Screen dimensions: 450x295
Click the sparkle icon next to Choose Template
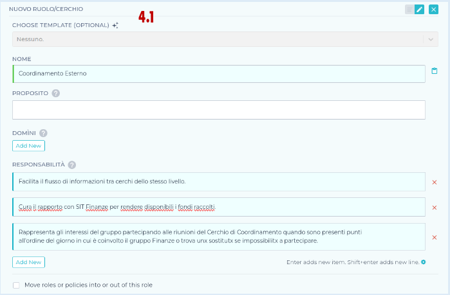pos(115,25)
